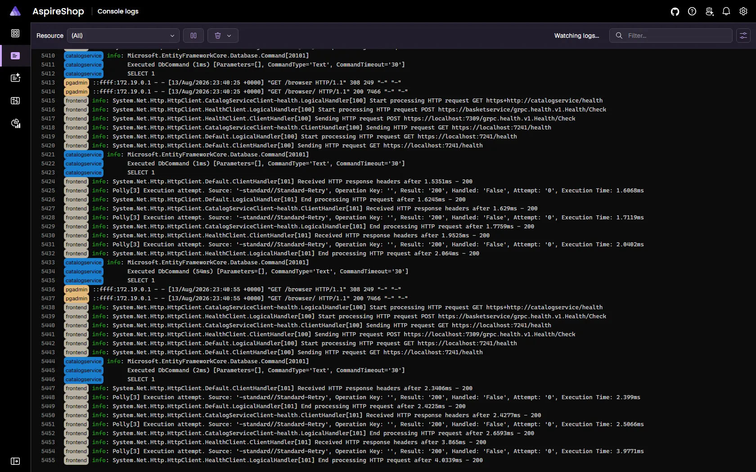Click pgadmin tag on line 5413

pyautogui.click(x=76, y=83)
